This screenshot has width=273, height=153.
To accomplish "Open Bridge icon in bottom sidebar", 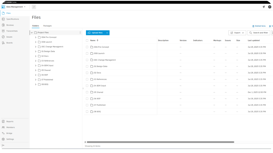I will (3, 133).
